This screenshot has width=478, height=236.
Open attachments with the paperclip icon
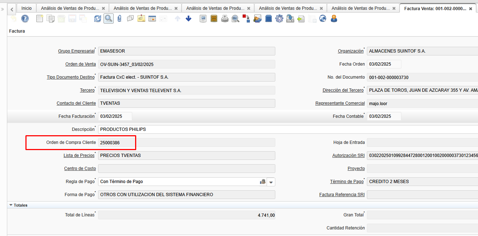[x=119, y=18]
